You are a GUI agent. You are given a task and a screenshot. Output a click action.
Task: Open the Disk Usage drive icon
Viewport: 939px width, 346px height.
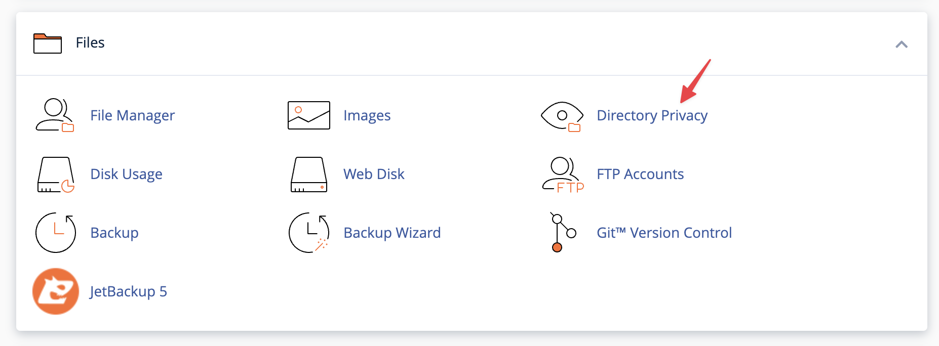tap(56, 175)
